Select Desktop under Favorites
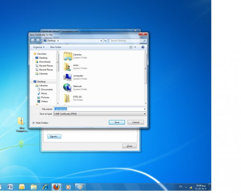The image size is (241, 193). pyautogui.click(x=41, y=58)
